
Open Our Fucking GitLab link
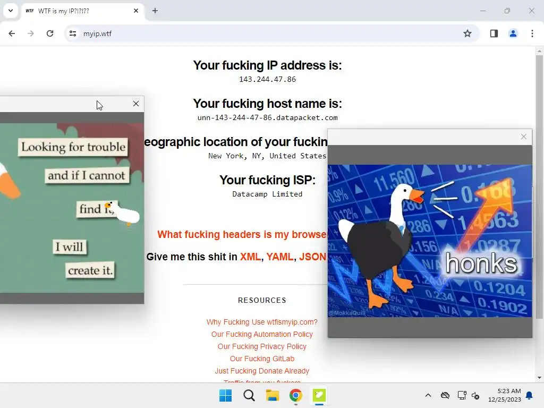click(x=262, y=359)
